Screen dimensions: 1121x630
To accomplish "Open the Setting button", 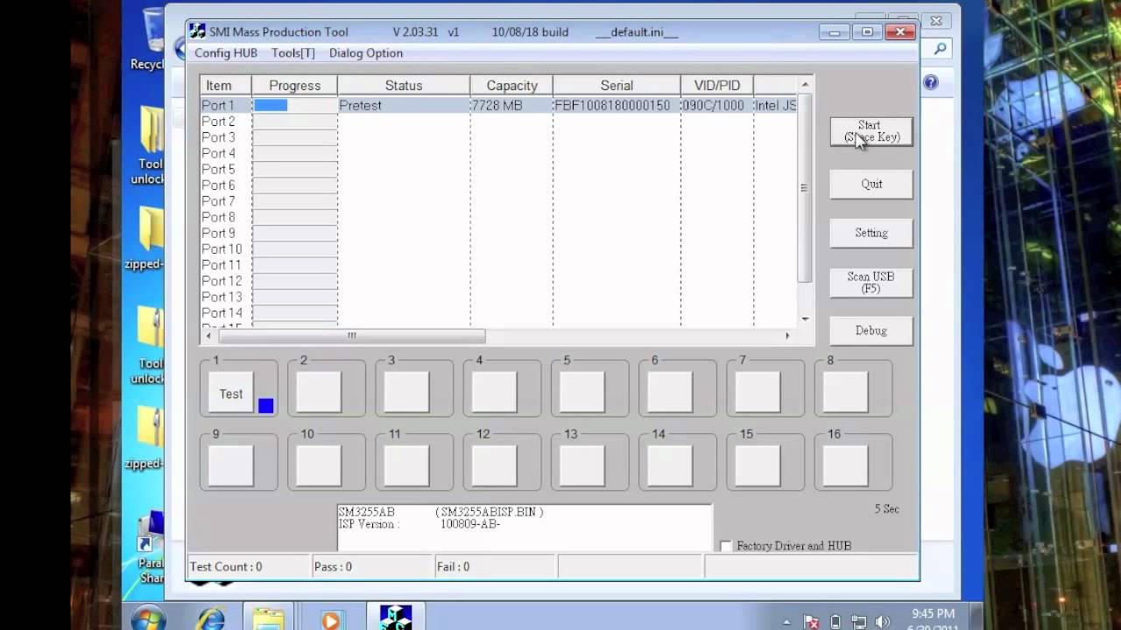I will click(871, 233).
